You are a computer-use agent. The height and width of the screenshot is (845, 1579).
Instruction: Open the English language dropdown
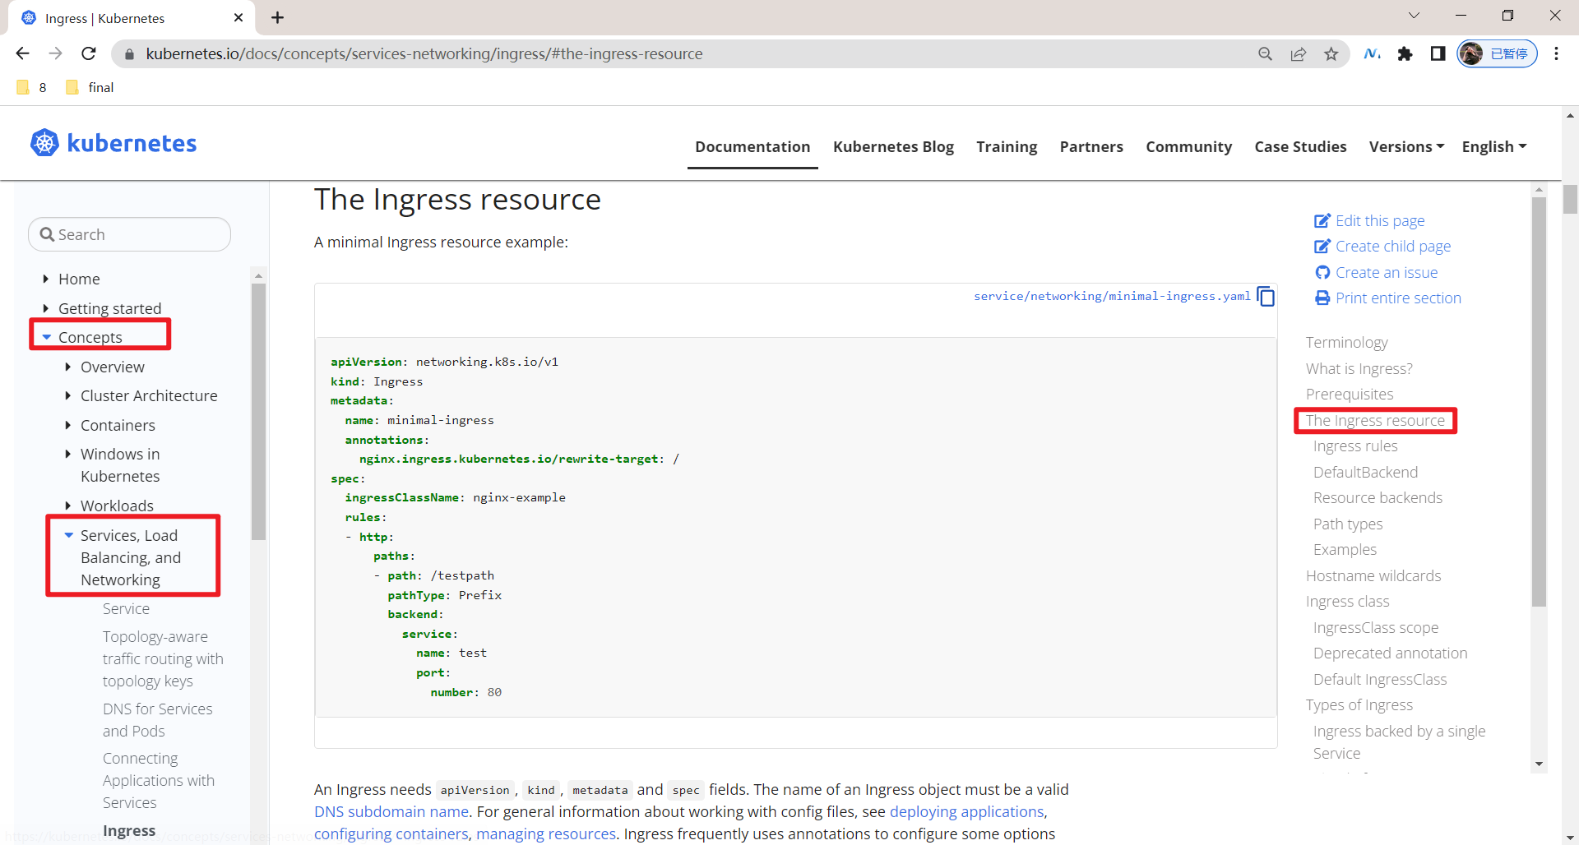click(x=1494, y=146)
